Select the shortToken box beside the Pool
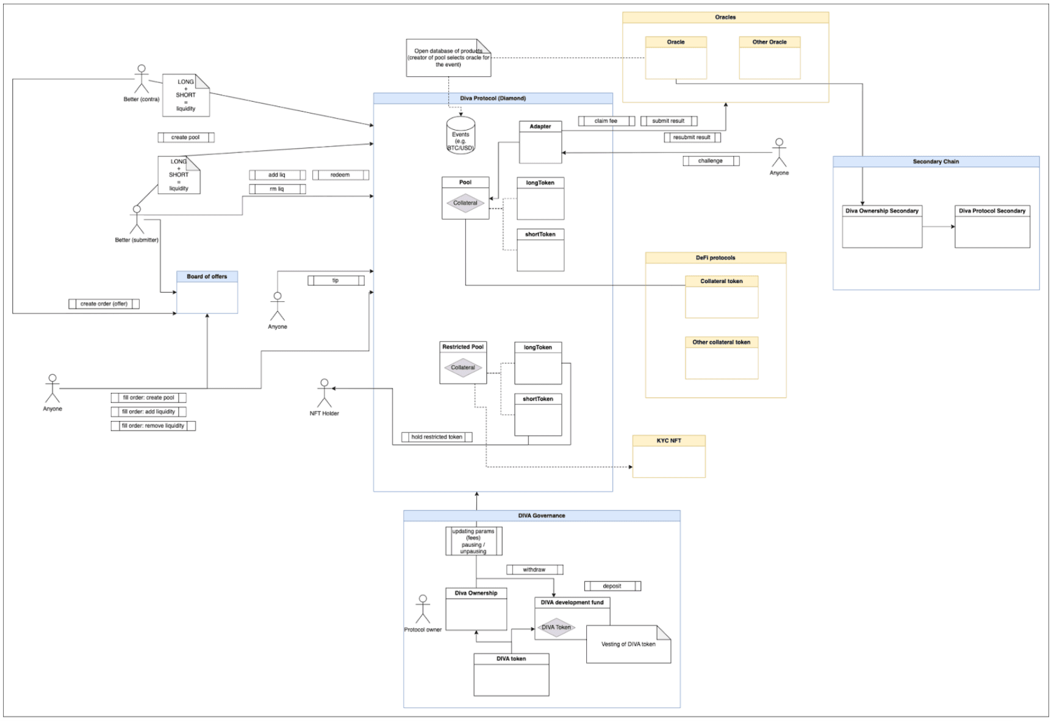The width and height of the screenshot is (1054, 721). [x=540, y=250]
